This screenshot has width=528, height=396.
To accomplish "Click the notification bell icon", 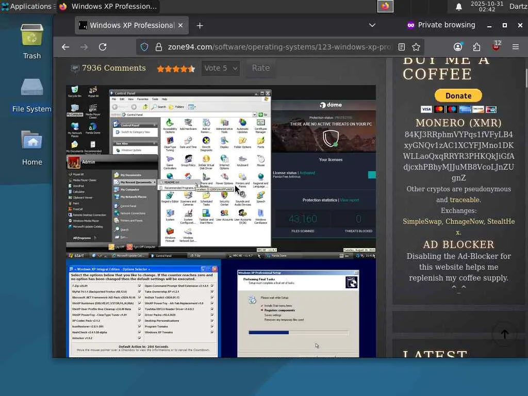I will (458, 6).
